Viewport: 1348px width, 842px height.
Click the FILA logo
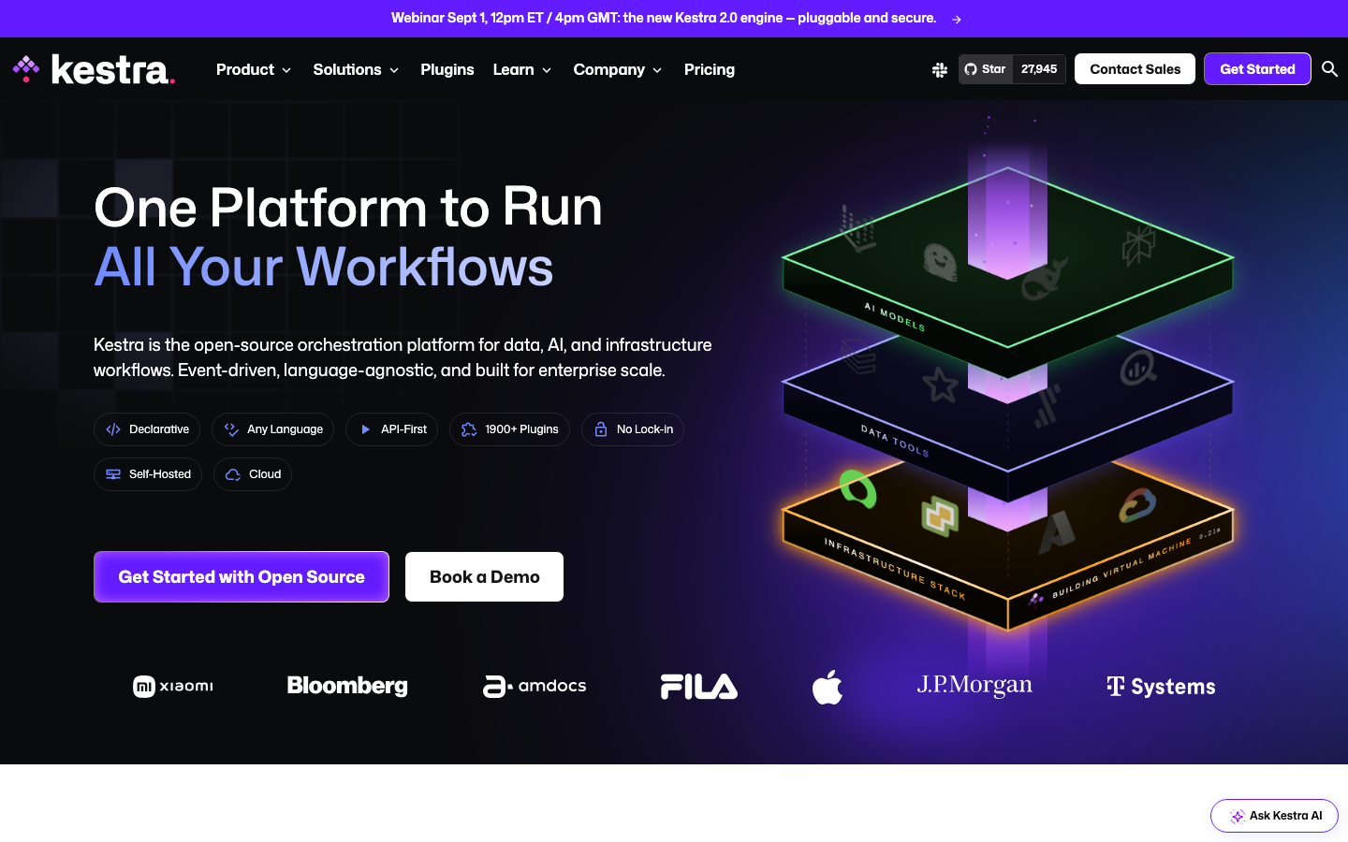pos(699,687)
